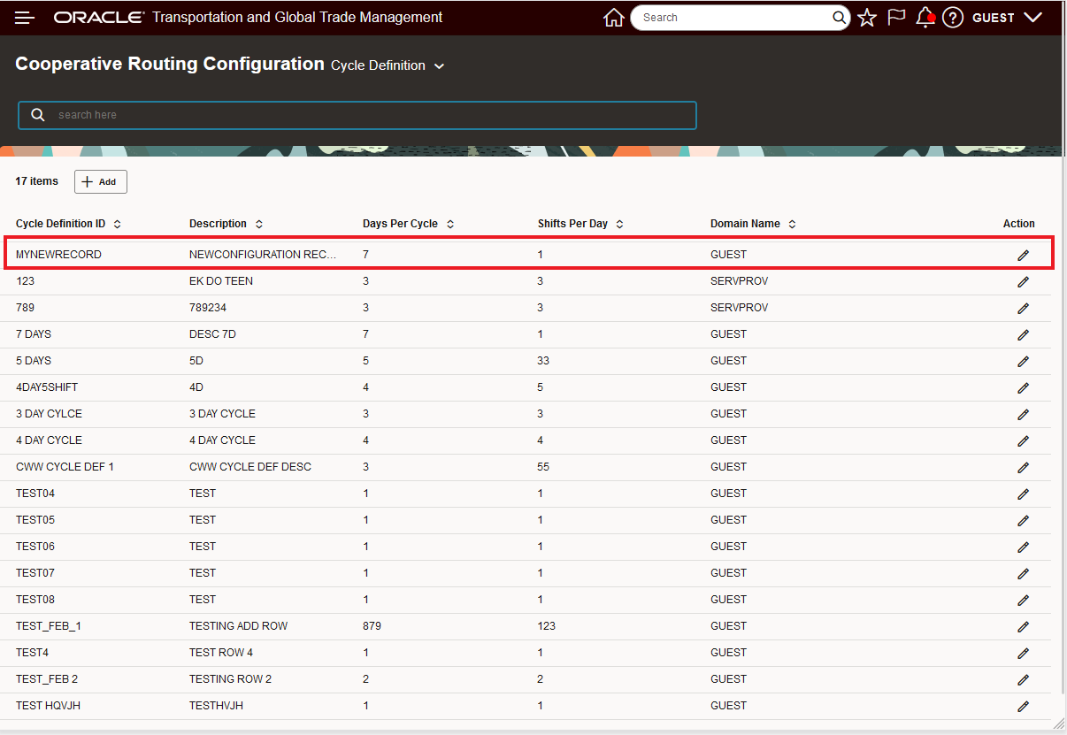Viewport: 1067px width, 735px height.
Task: Go to the Home icon
Action: pyautogui.click(x=614, y=18)
